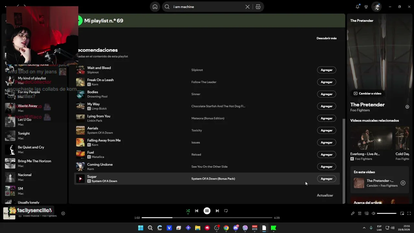Open connect to a device

pyautogui.click(x=366, y=214)
